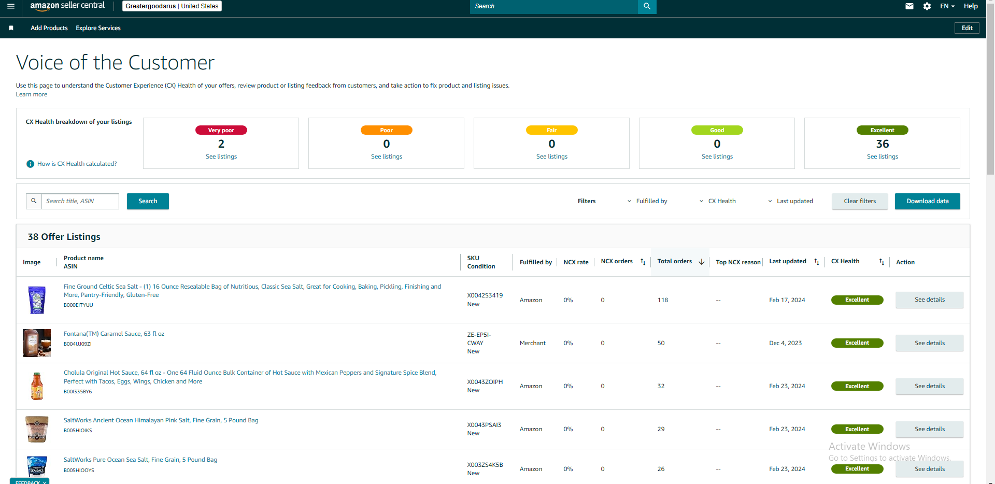Sort by Last updated arrows icon

click(x=817, y=262)
